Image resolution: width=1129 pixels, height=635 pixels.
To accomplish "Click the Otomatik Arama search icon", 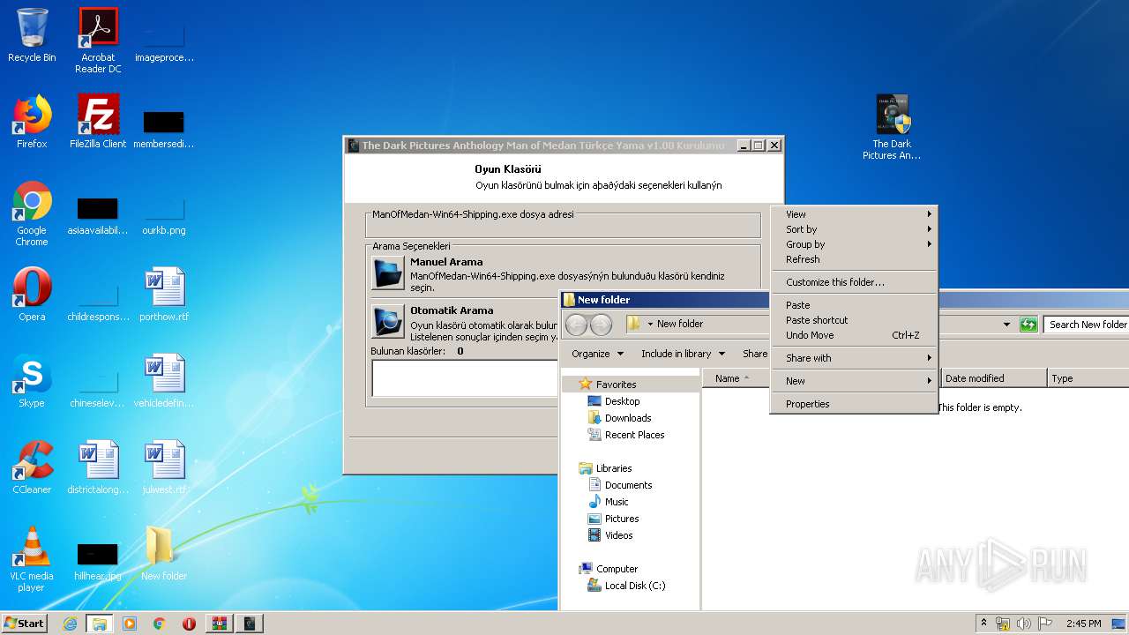I will coord(388,322).
